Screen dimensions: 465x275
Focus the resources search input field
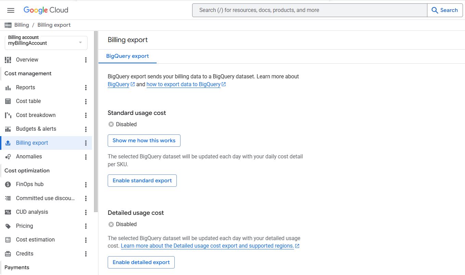click(310, 10)
